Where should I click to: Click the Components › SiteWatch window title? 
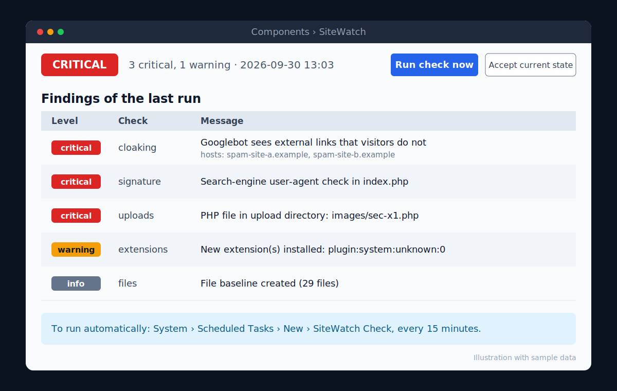(308, 32)
